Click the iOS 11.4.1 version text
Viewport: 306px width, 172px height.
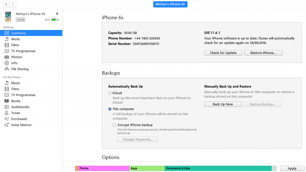[x=212, y=33]
